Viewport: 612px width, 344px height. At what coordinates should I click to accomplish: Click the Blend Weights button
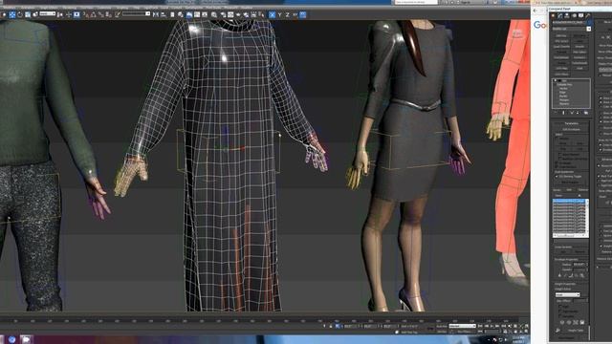(570, 183)
